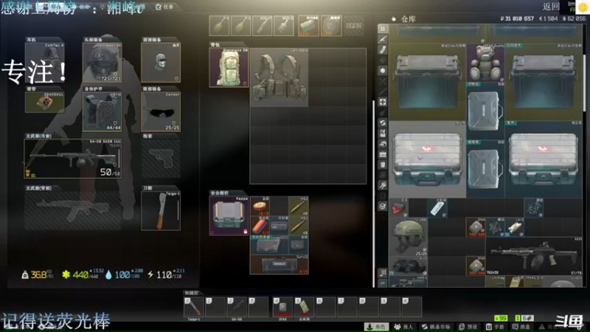Image resolution: width=590 pixels, height=332 pixels.
Task: Select the IFAK in quick slot 4
Action: pyautogui.click(x=282, y=307)
